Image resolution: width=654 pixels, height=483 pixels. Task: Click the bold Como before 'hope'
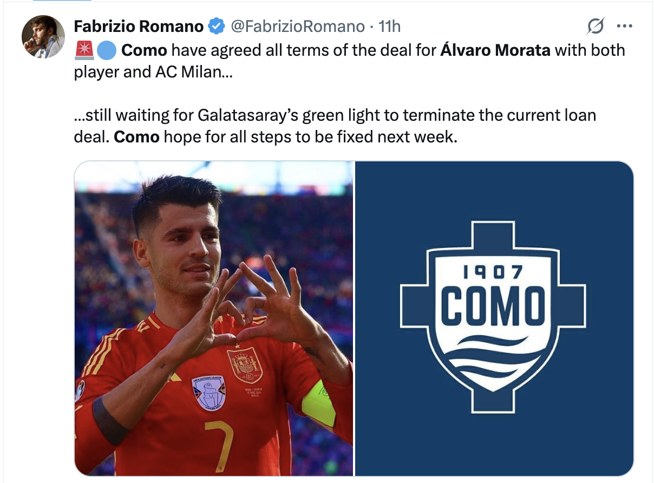point(136,136)
